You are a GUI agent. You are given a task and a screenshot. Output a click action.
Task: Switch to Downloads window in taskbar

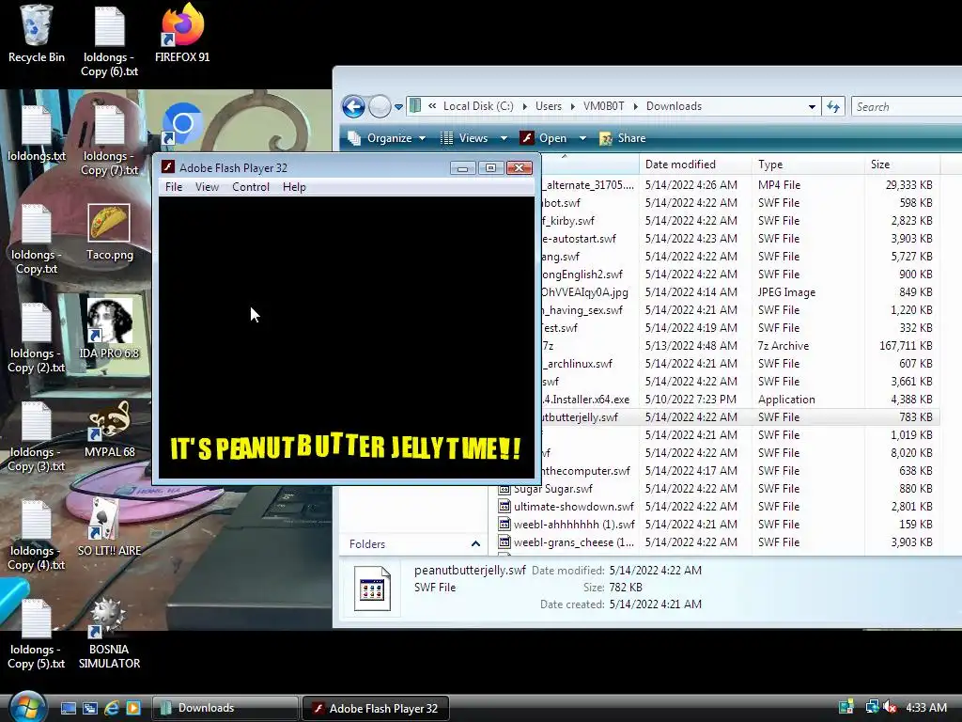coord(225,708)
